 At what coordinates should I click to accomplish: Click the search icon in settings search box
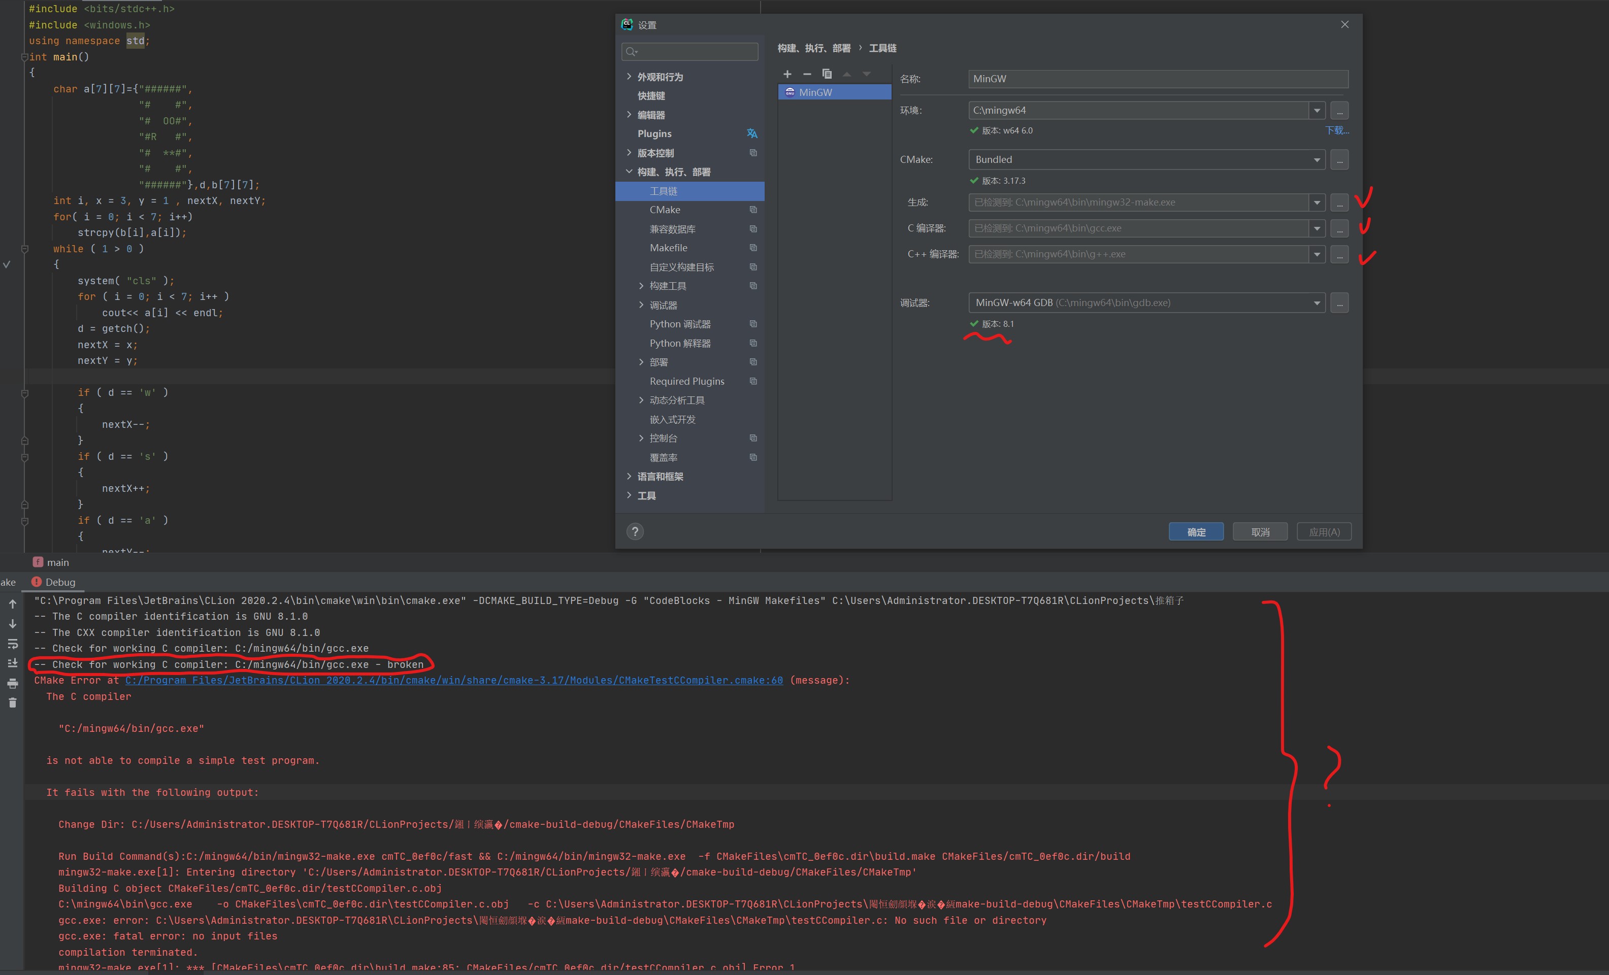click(631, 52)
